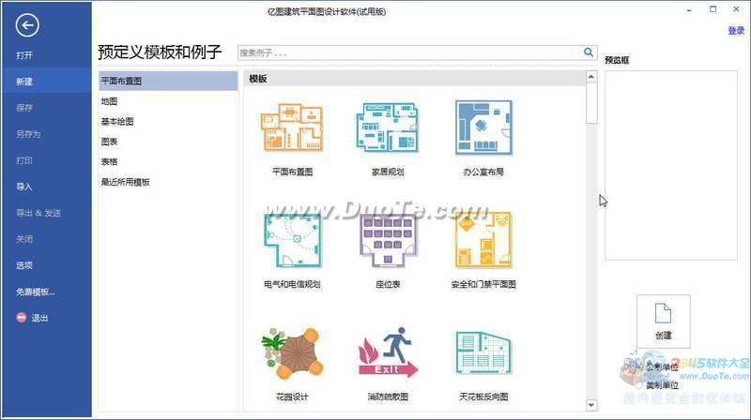Viewport: 751px width, 420px height.
Task: Select the 美制单位 US units option
Action: coord(662,385)
